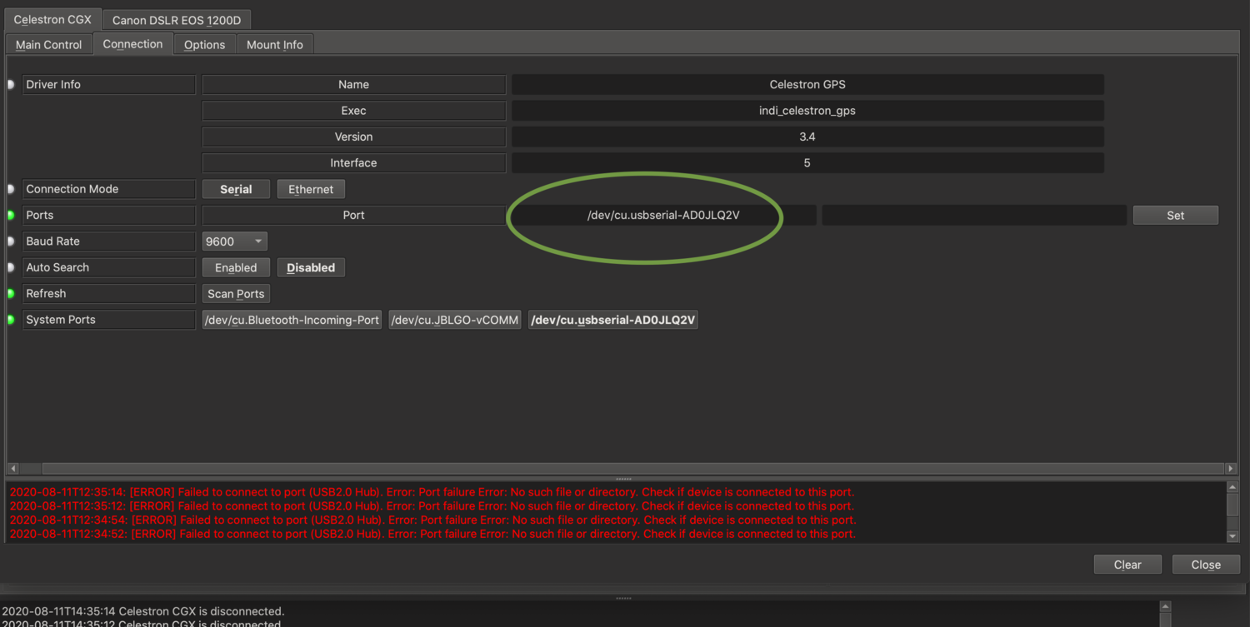Click the bottom status log scroll-up arrow
The height and width of the screenshot is (627, 1250).
[1166, 607]
